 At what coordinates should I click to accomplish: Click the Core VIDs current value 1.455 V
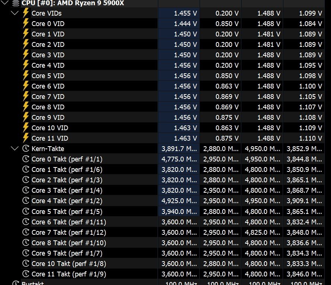pyautogui.click(x=185, y=13)
